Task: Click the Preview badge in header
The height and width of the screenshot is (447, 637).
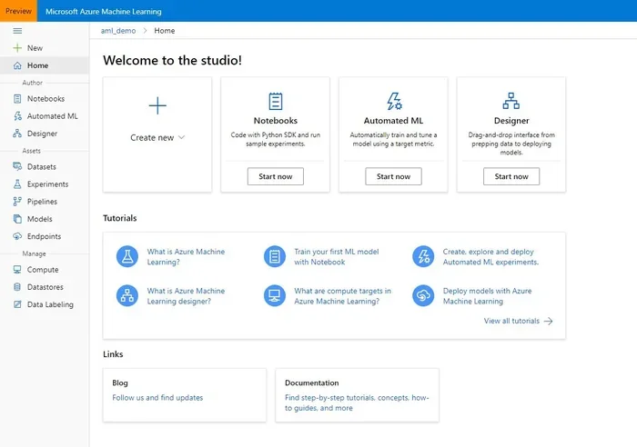Action: [x=18, y=11]
